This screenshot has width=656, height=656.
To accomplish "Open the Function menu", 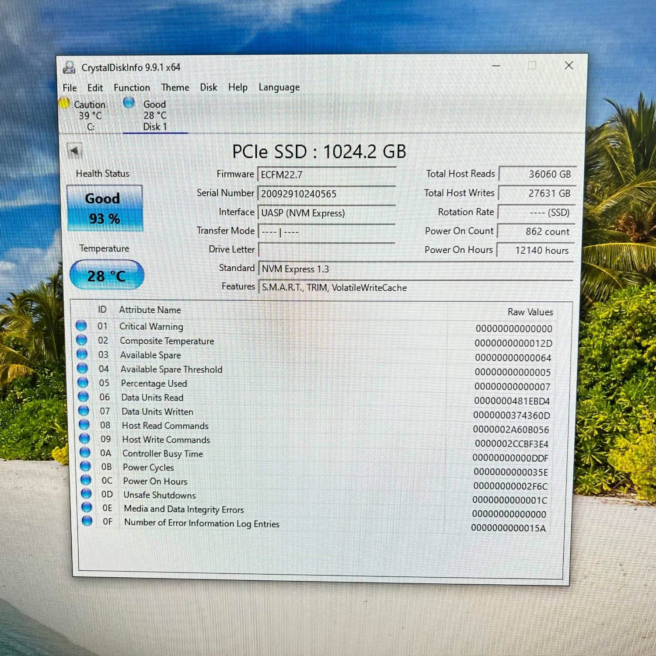I will tap(132, 87).
